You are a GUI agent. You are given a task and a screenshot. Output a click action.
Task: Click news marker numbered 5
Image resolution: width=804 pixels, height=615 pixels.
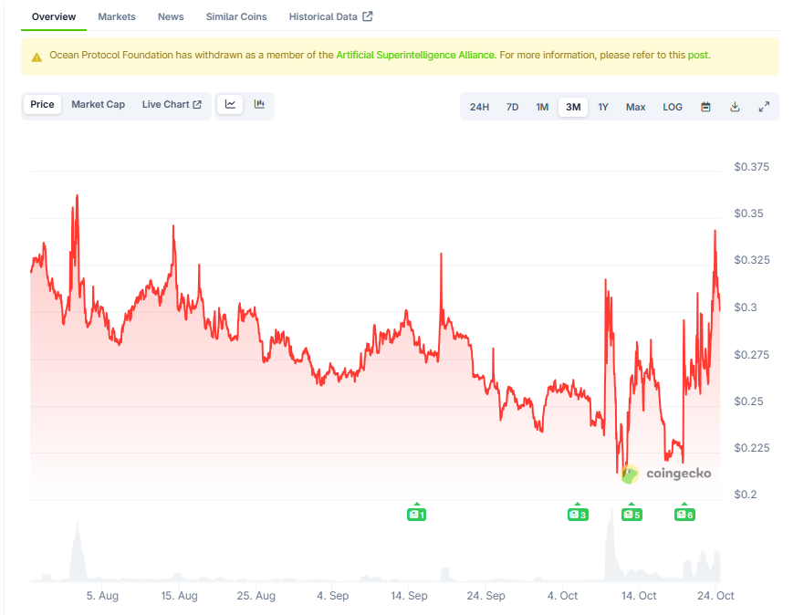[x=632, y=515]
